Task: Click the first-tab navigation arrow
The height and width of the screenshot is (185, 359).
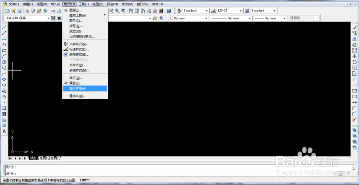Action: click(x=10, y=158)
